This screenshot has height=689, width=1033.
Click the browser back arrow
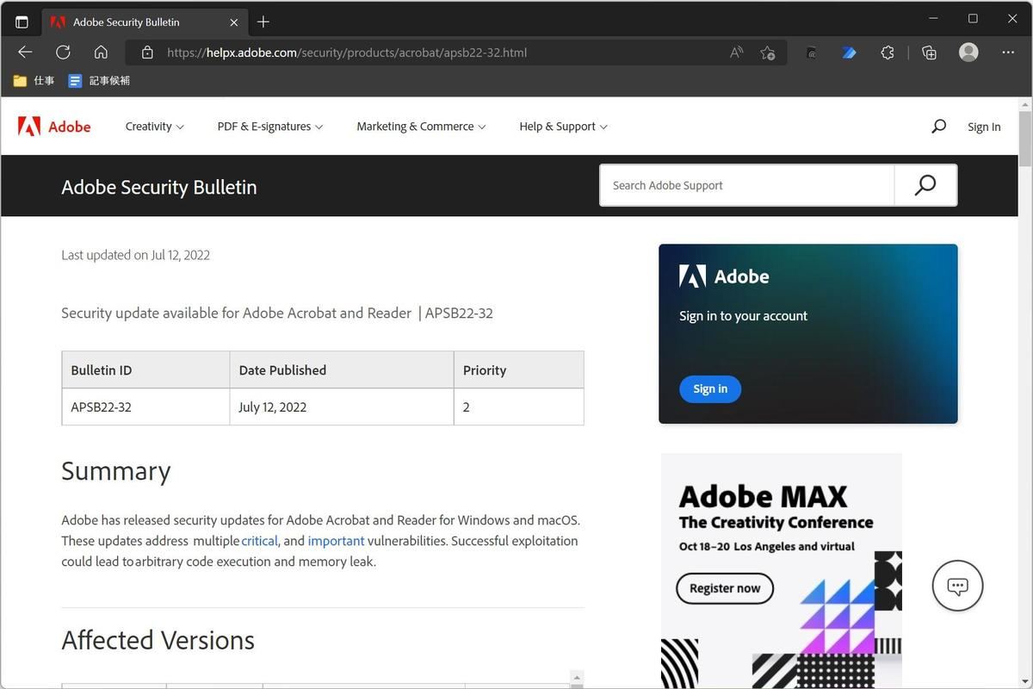point(25,53)
